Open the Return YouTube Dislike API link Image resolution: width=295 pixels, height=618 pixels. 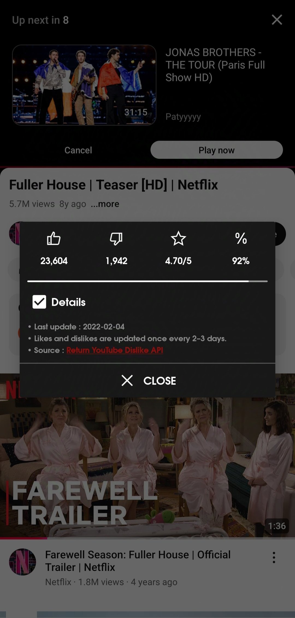115,350
